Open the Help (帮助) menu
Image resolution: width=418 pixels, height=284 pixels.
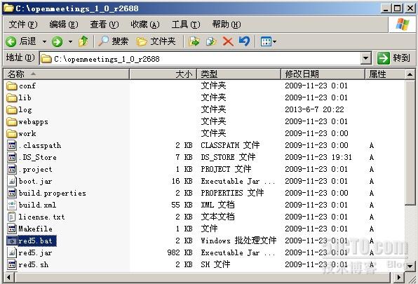pyautogui.click(x=227, y=25)
